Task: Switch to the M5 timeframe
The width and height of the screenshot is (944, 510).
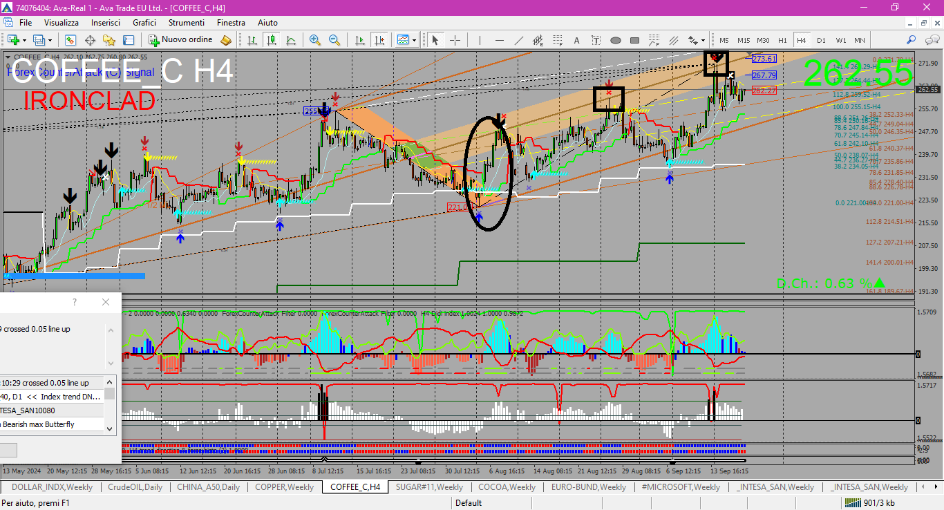Action: 724,40
